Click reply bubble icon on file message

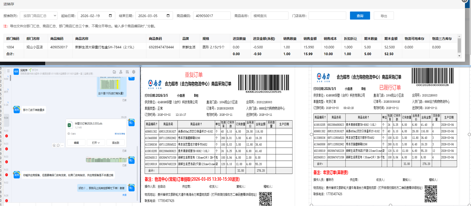pyautogui.click(x=58, y=145)
